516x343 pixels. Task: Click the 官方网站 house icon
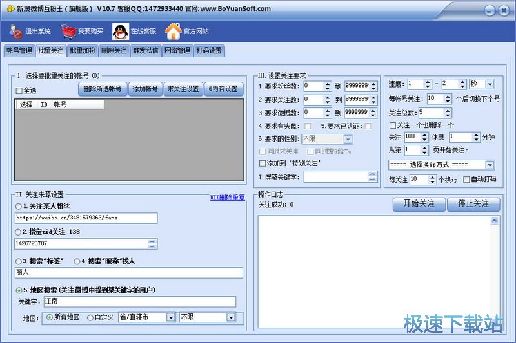pos(173,31)
